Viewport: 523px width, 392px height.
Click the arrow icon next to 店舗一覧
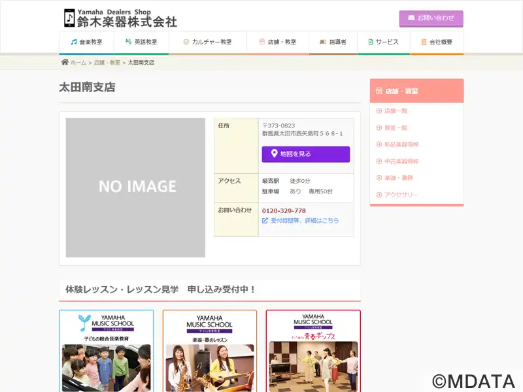click(379, 111)
